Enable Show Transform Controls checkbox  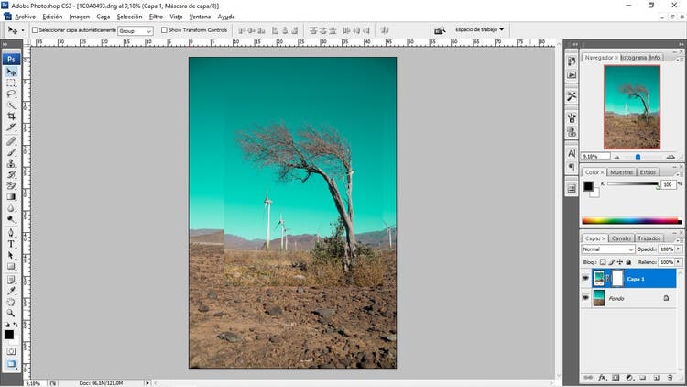(x=164, y=30)
